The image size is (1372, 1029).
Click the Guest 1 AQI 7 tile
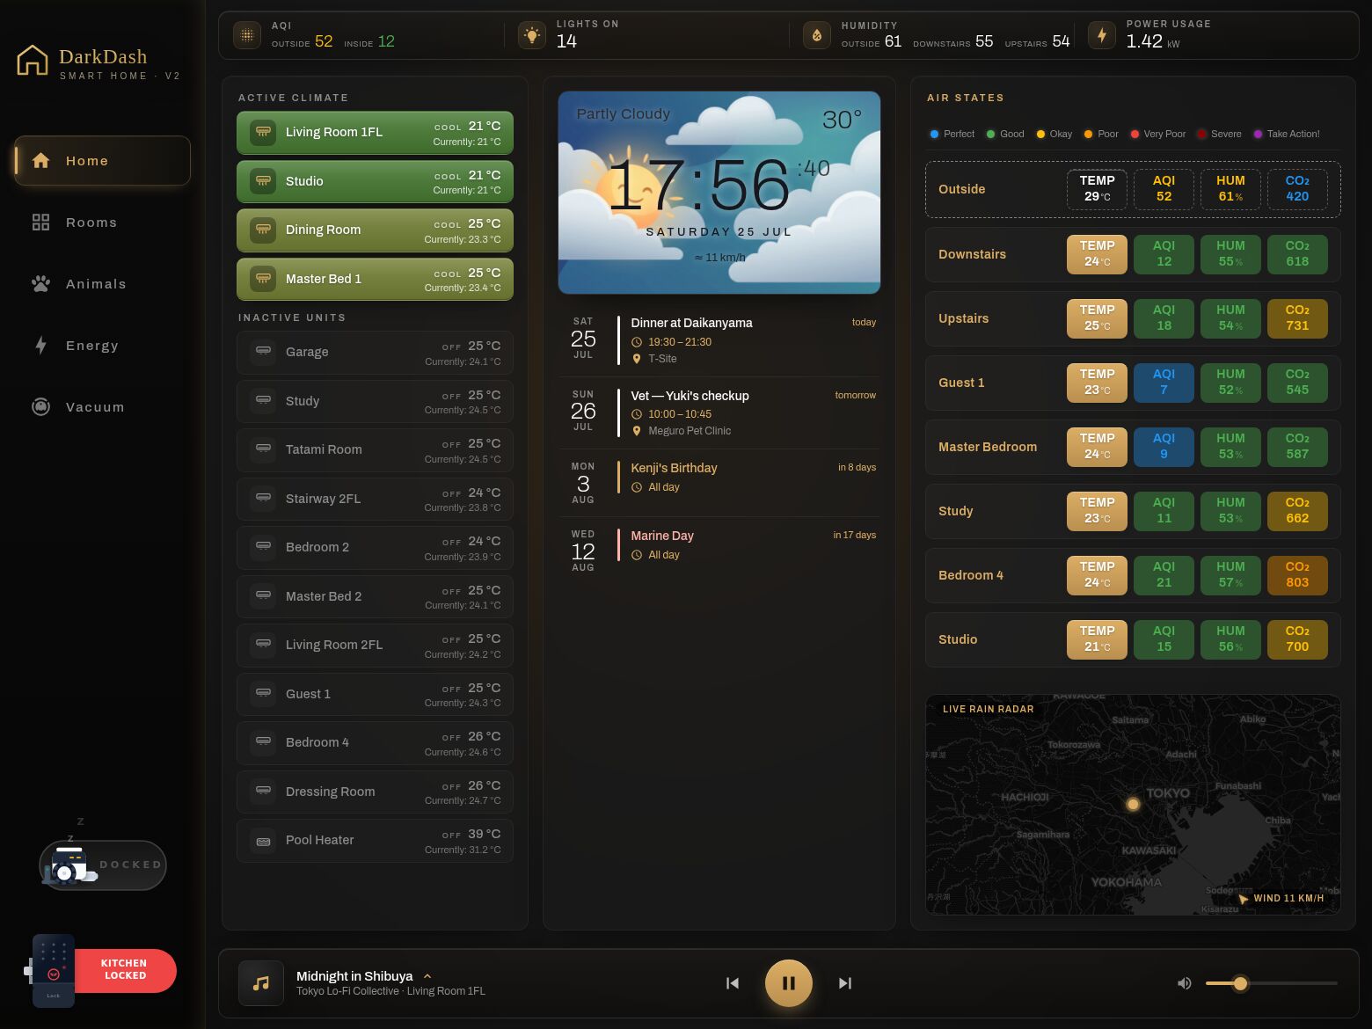[x=1164, y=383]
